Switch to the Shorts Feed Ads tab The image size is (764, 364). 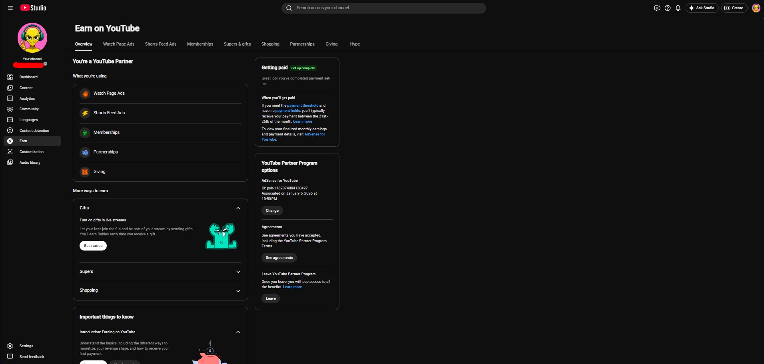click(161, 44)
